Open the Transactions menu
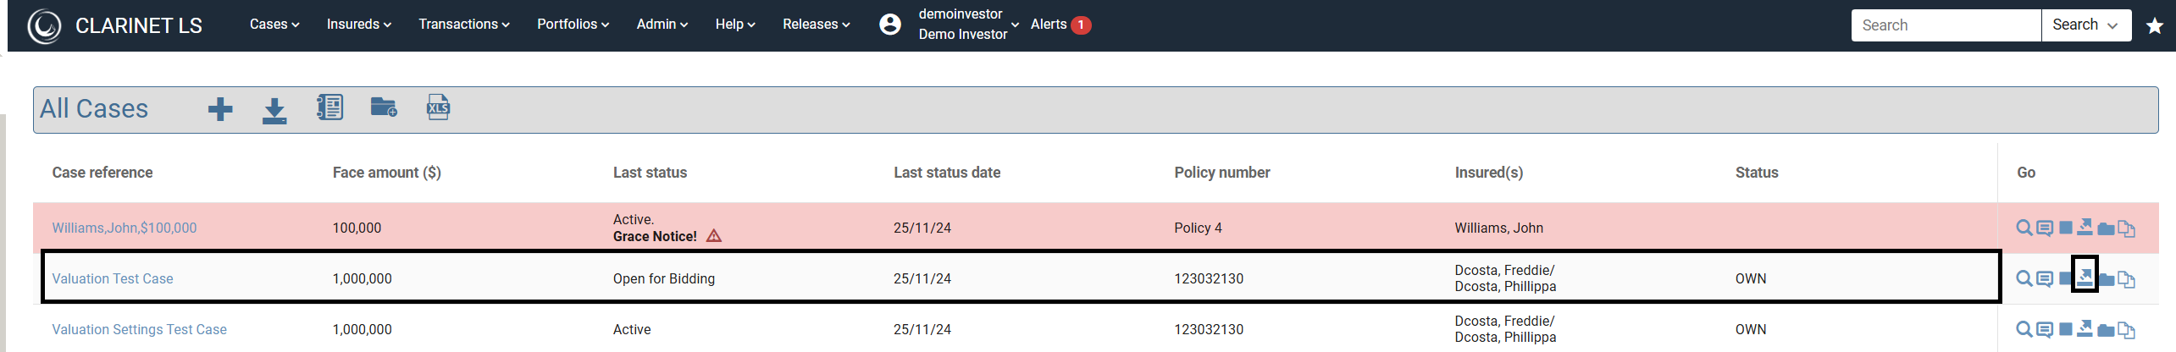 click(464, 25)
